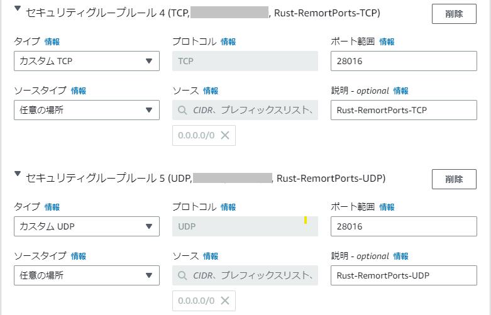
Task: Click rule 4 port range field 28016
Action: click(404, 61)
